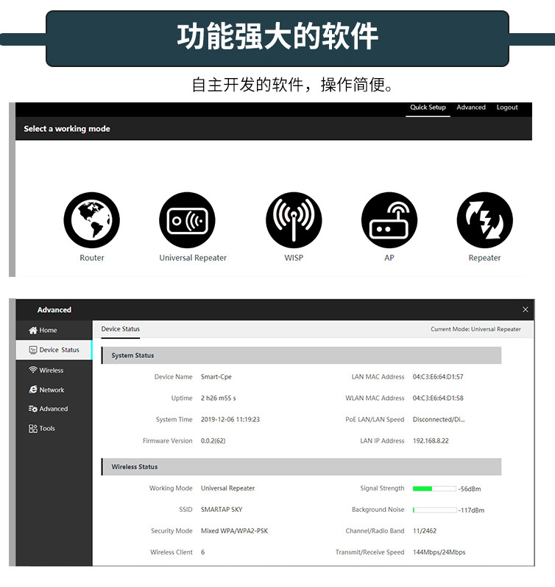Screen dimensions: 555x587
Task: Click the truncated PoE LAN/LAN Speed value
Action: click(439, 420)
